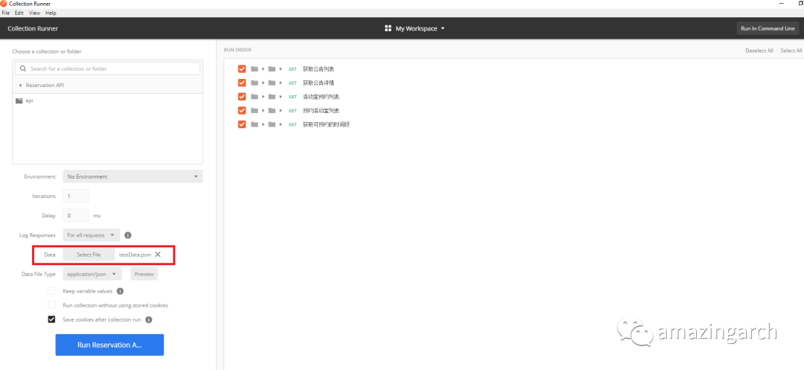Click the magnifier icon in the collection search box
This screenshot has height=370, width=804.
(x=23, y=68)
